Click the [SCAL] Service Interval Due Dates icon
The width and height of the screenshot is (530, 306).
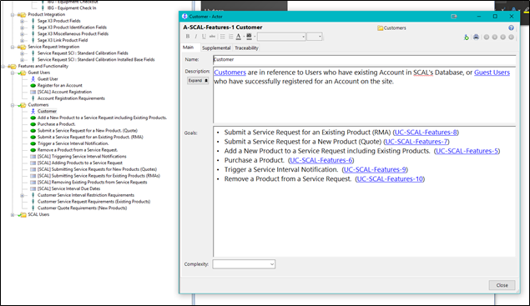click(x=33, y=188)
